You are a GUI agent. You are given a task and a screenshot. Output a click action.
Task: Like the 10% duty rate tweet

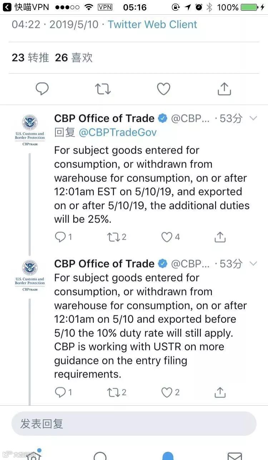(167, 392)
